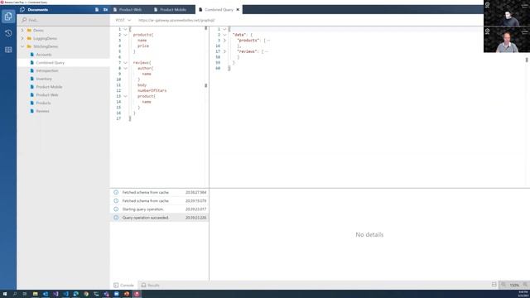Image resolution: width=530 pixels, height=298 pixels.
Task: Click zoom in magnifier in status bar
Action: click(525, 285)
